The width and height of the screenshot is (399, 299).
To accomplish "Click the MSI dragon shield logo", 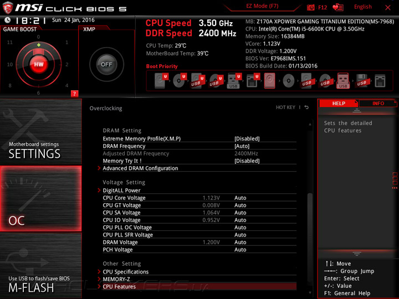I will [7, 7].
